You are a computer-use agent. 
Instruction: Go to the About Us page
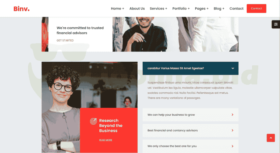point(137,9)
